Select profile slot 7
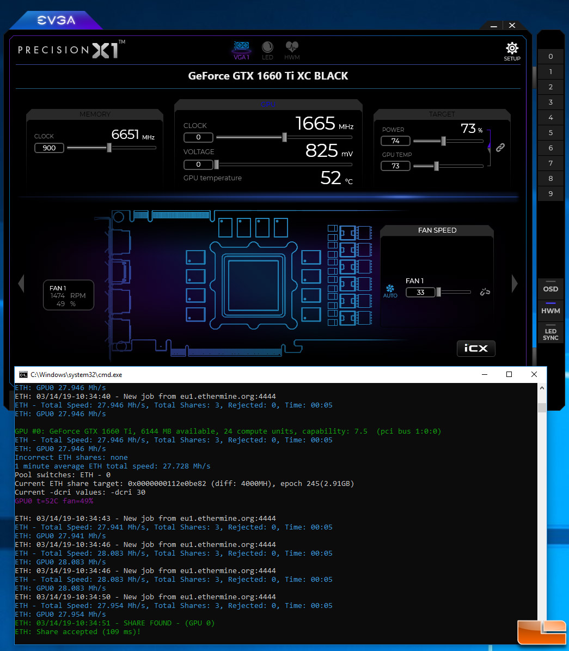Image resolution: width=569 pixels, height=651 pixels. 550,163
